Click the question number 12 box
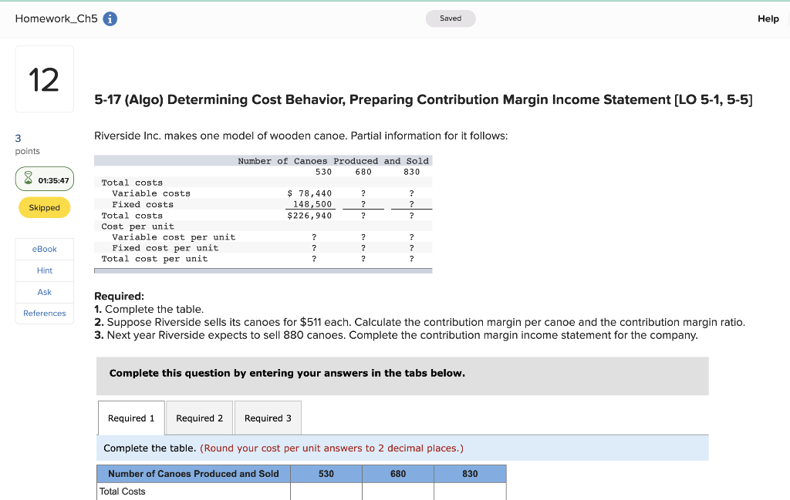Image resolution: width=790 pixels, height=500 pixels. 44,79
